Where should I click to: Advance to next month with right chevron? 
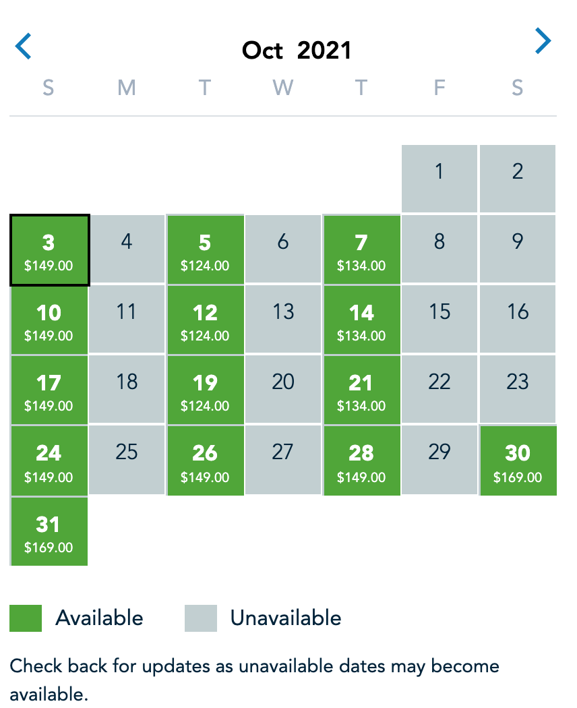(x=543, y=41)
